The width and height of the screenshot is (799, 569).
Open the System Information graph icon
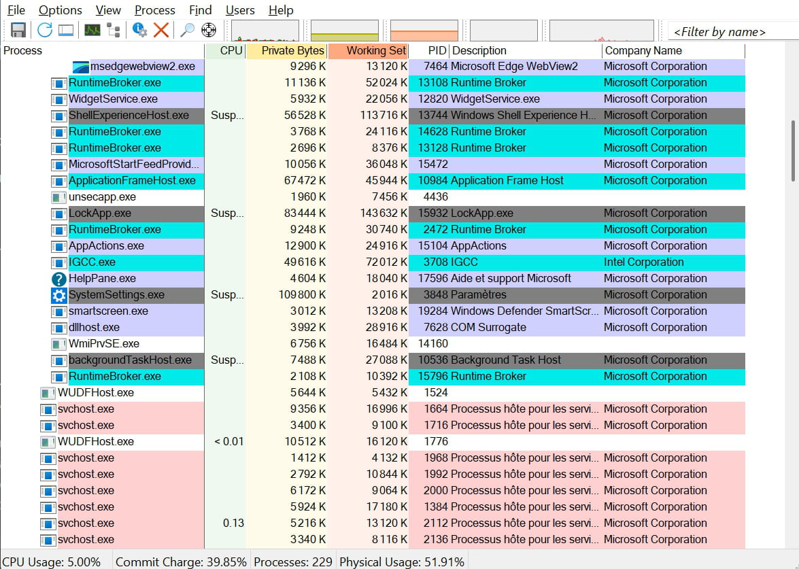click(92, 30)
